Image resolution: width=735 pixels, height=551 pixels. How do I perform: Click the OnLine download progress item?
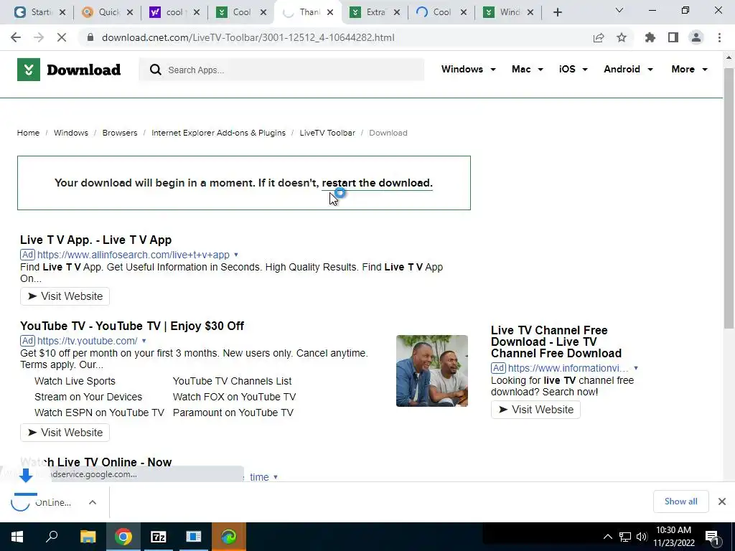pos(42,502)
